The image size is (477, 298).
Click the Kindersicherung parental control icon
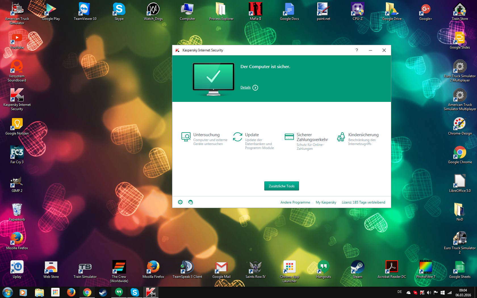(341, 137)
